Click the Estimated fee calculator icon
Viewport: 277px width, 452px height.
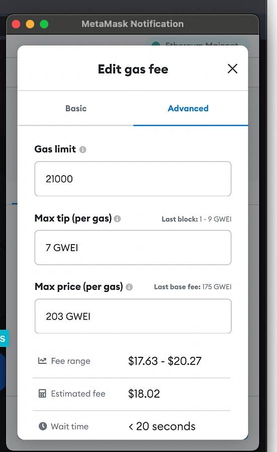[x=42, y=394]
